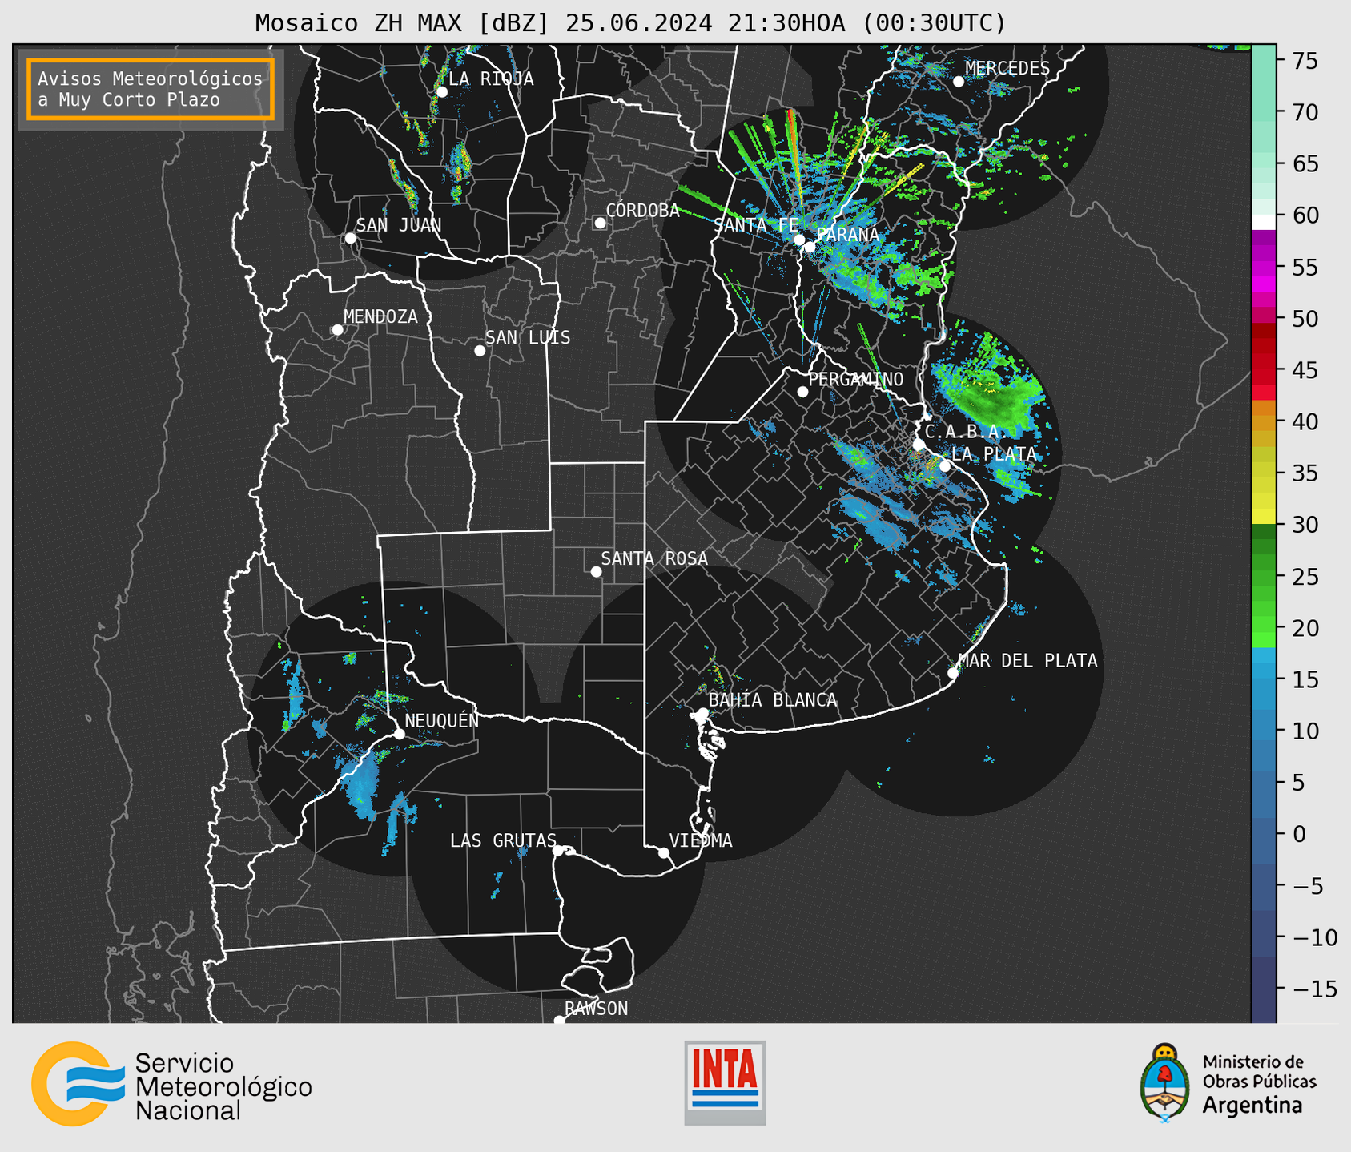Click the 30 value on the color scale

1305,525
